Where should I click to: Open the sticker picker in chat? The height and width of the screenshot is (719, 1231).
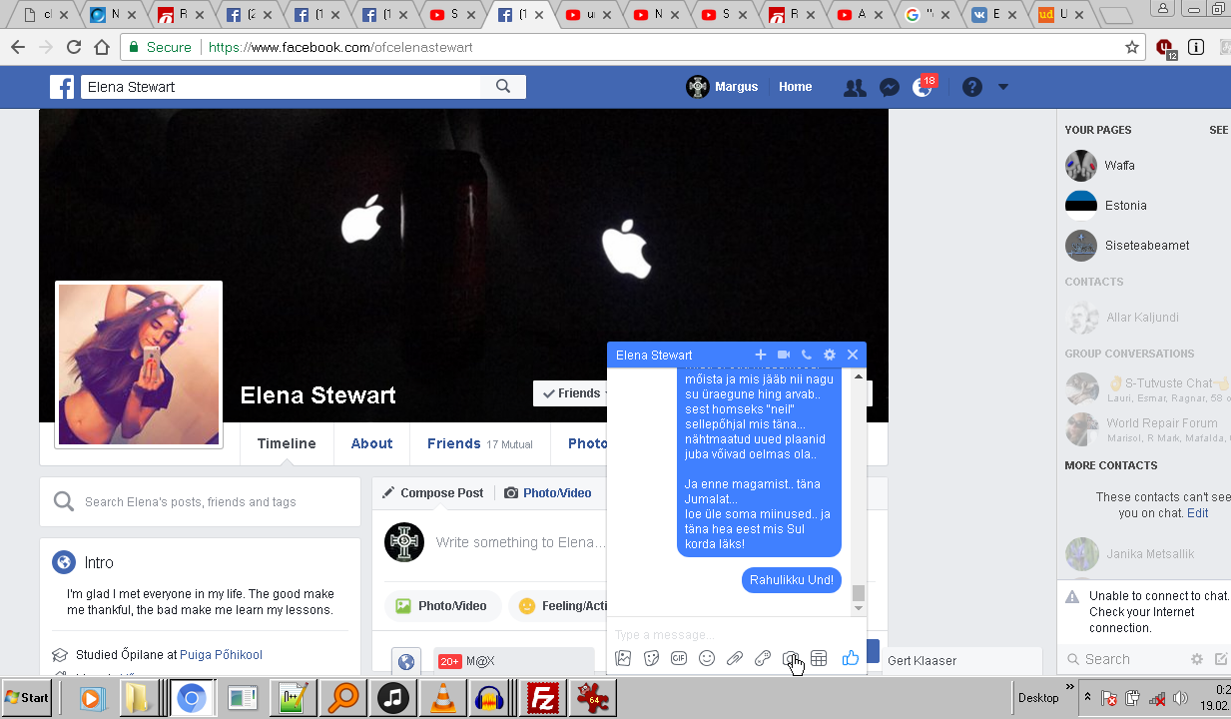tap(651, 658)
